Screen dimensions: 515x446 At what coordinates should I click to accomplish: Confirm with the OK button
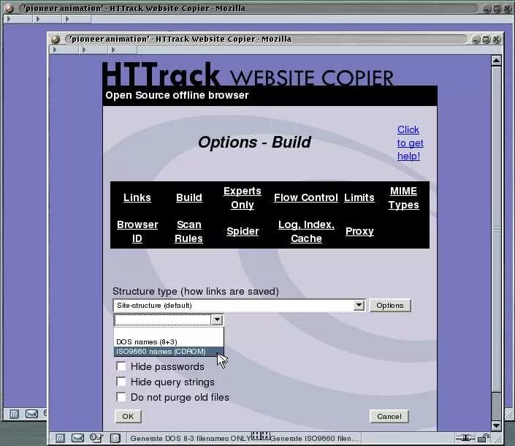click(128, 417)
